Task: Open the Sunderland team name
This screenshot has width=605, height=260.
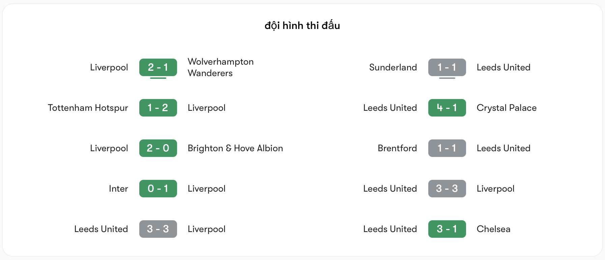Action: (x=393, y=67)
